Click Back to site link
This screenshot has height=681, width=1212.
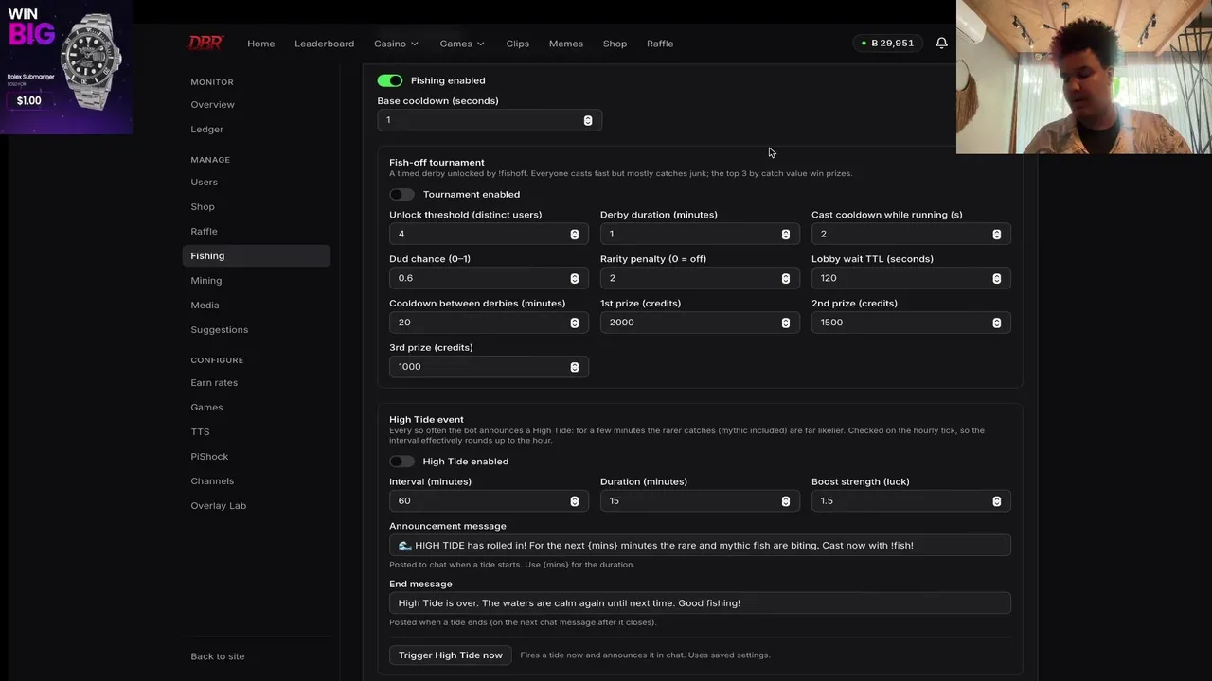[x=218, y=656]
